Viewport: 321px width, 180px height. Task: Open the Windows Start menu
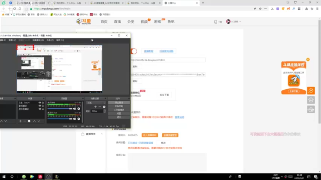[x=4, y=176]
